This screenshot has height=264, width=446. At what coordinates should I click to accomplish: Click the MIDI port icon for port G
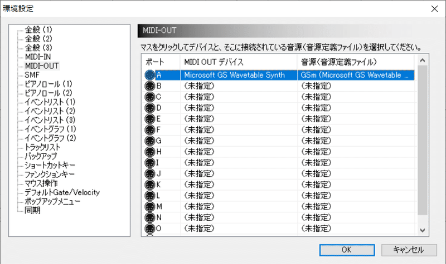149,141
